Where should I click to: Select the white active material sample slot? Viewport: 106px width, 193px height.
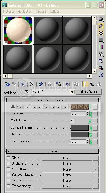click(18, 30)
